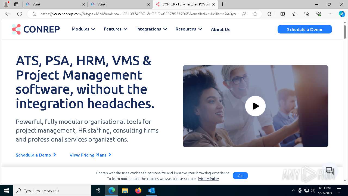Click the scrollbar down arrow

[x=345, y=180]
